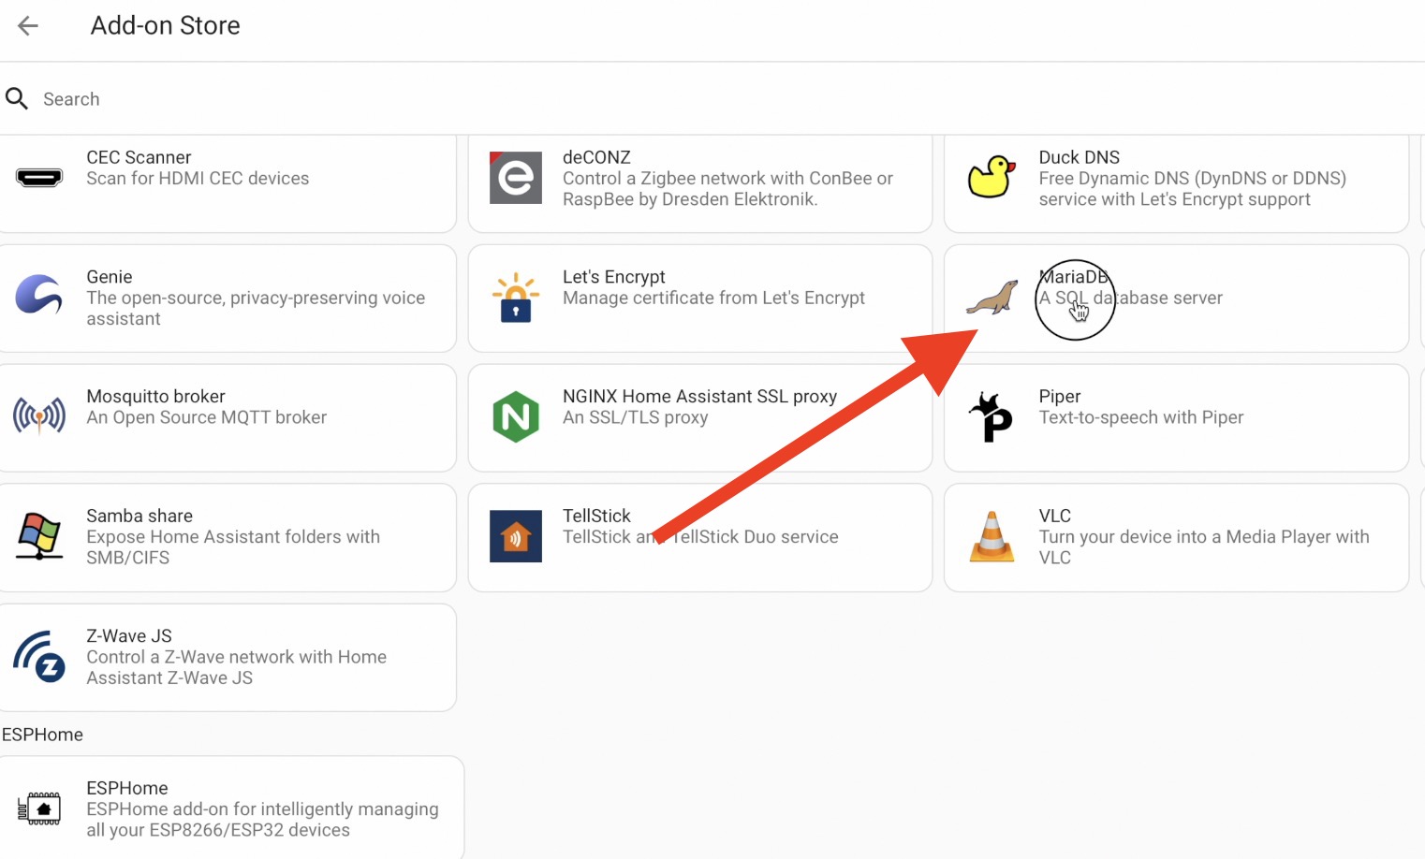Select the Mosquitto broker title
Viewport: 1425px width, 859px height.
pos(155,396)
